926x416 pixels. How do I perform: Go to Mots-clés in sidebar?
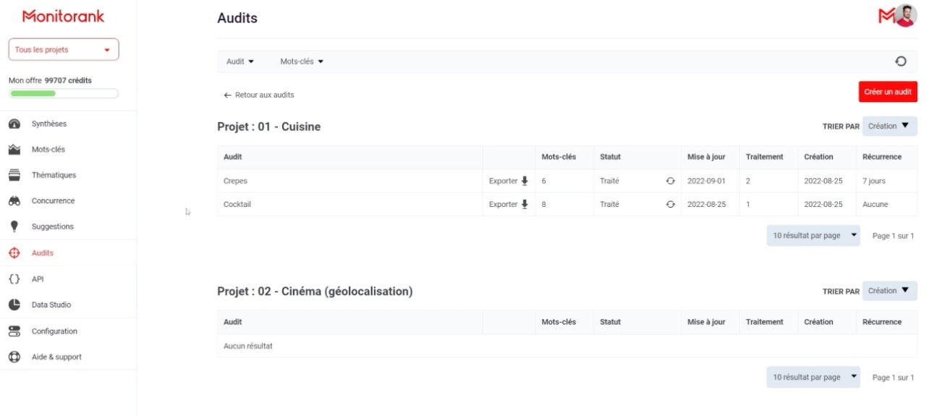tap(48, 150)
